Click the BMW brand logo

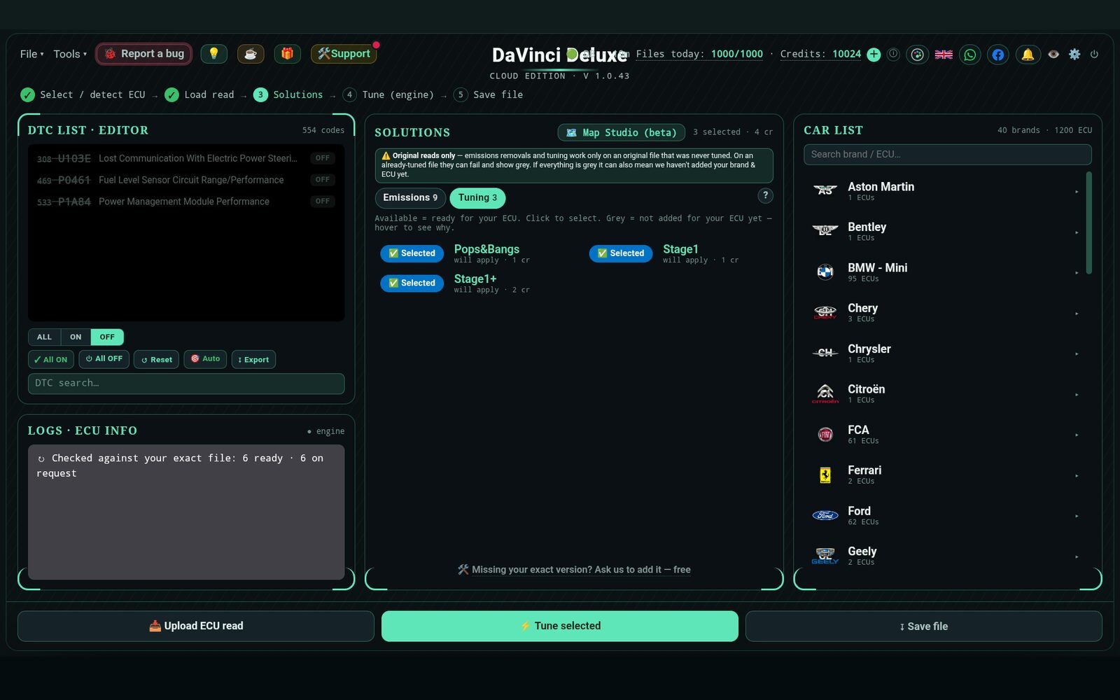tap(825, 272)
